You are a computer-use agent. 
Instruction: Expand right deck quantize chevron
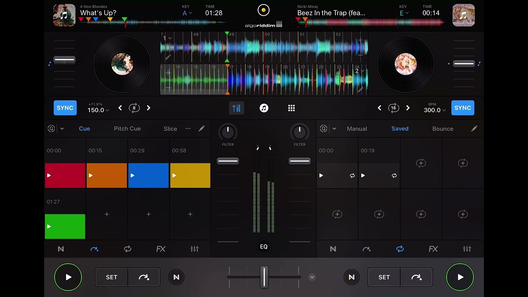(x=334, y=129)
